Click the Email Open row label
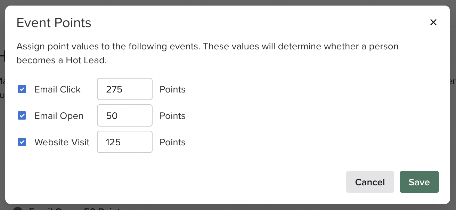 click(x=59, y=116)
